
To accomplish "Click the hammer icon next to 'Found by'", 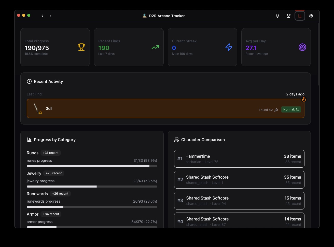I will pyautogui.click(x=276, y=110).
